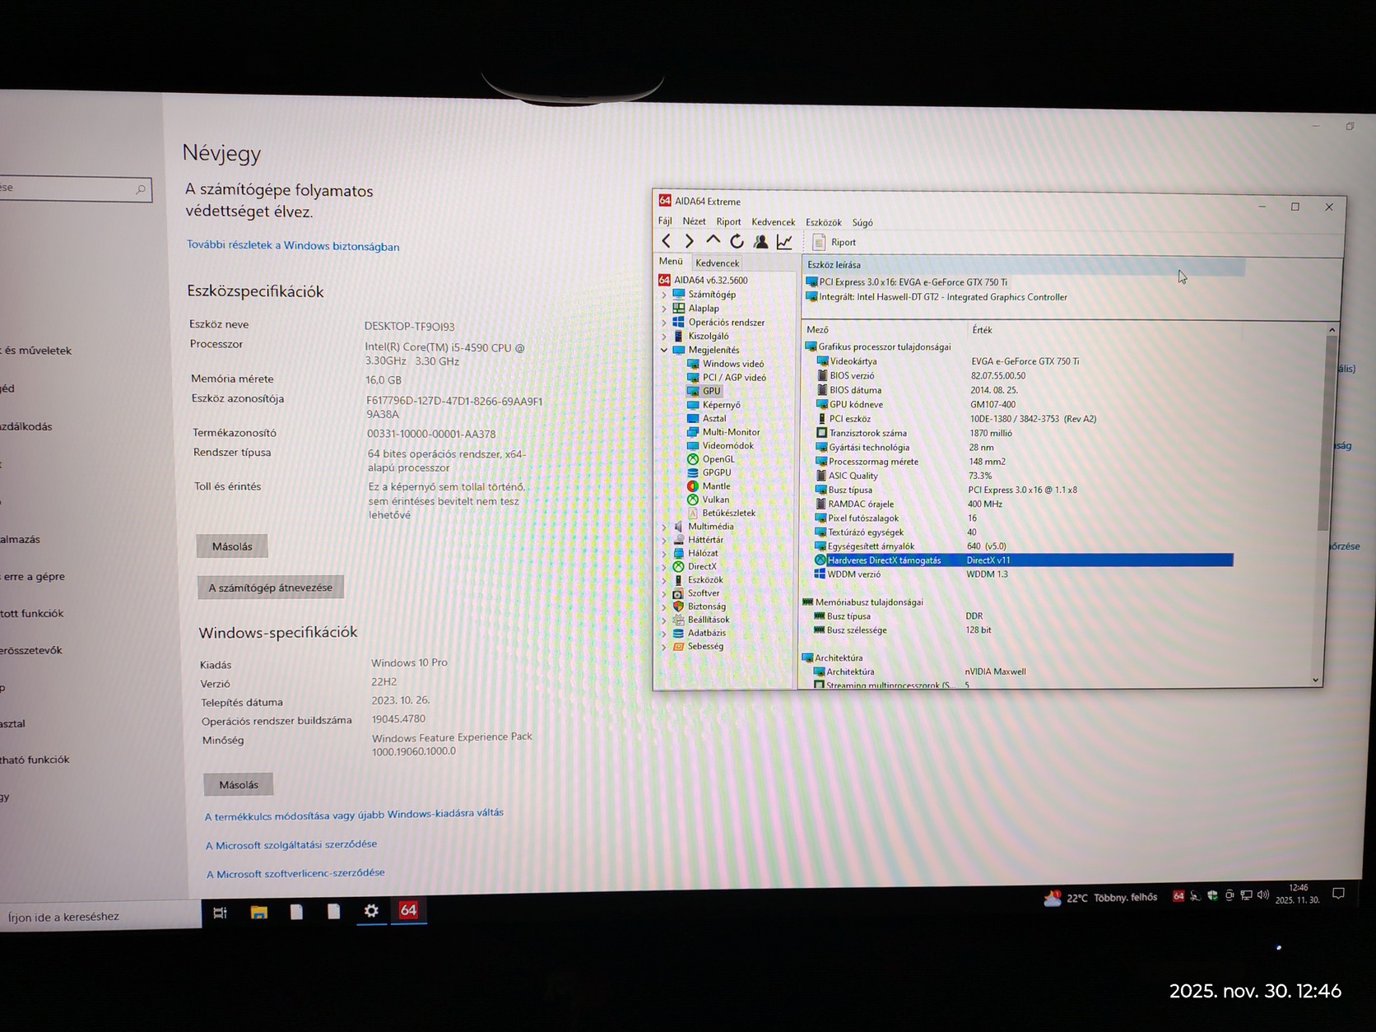Screen dimensions: 1376x1032
Task: Click the Sebesség icon in the tree
Action: (678, 646)
